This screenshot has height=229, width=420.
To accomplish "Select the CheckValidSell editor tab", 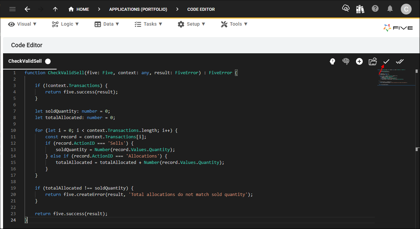I will (x=25, y=61).
